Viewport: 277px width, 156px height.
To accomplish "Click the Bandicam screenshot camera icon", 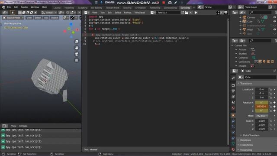I will point(170,3).
